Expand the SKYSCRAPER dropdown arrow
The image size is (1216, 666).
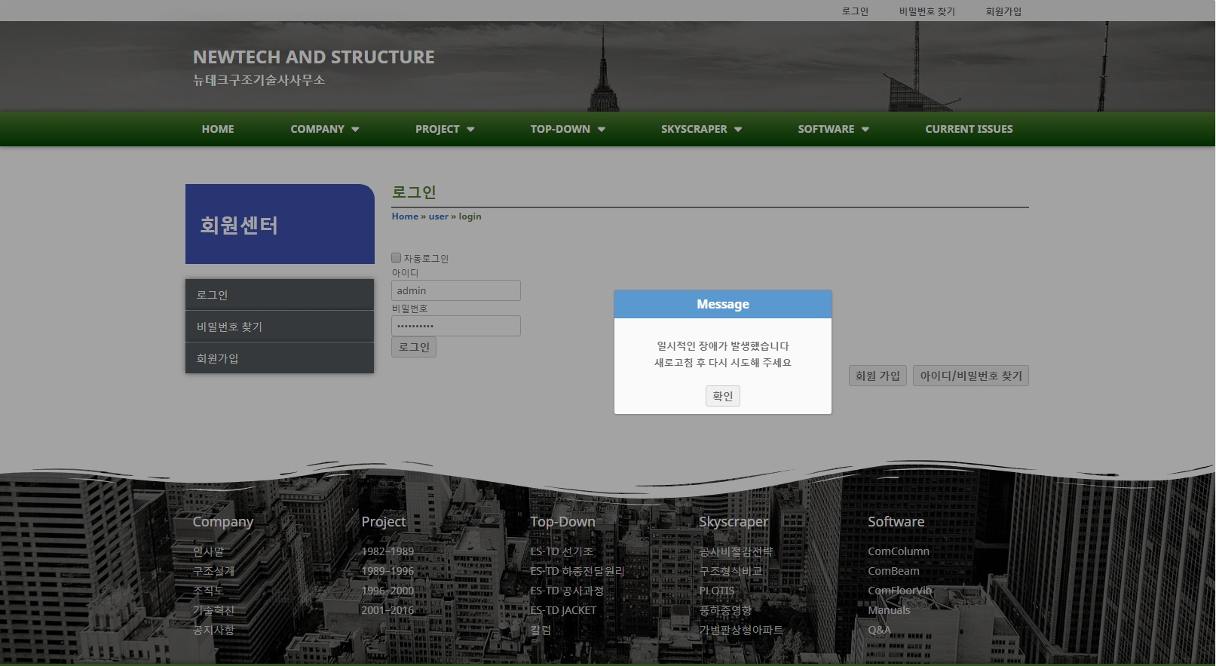click(738, 130)
